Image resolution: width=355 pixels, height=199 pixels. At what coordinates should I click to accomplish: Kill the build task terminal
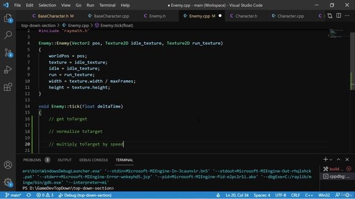click(x=349, y=169)
